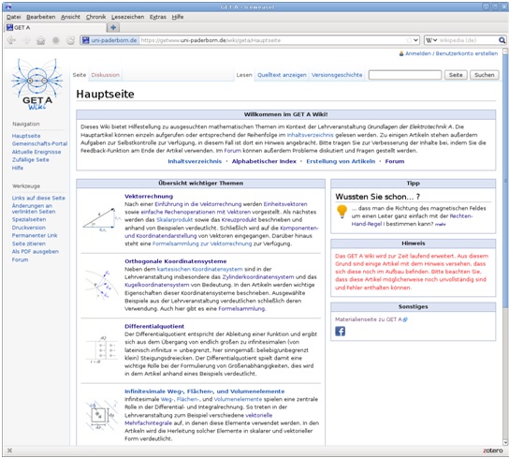Image resolution: width=509 pixels, height=458 pixels.
Task: Open a new tab with the plus icon
Action: tap(113, 27)
